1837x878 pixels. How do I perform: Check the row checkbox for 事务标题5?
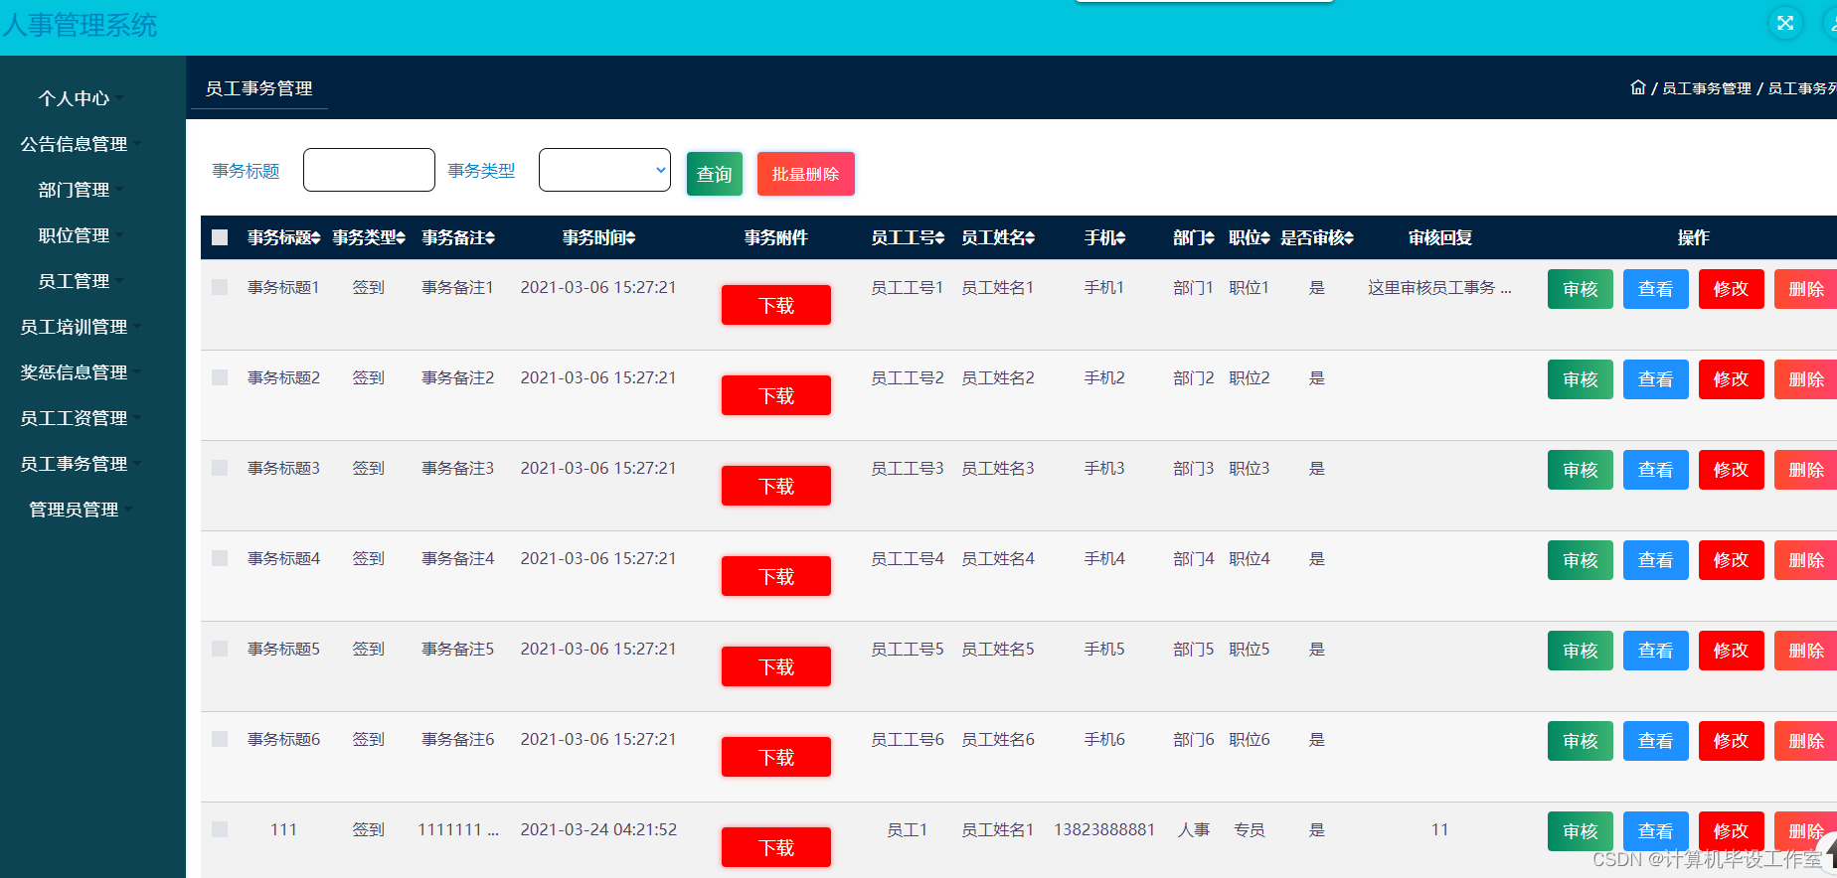(220, 649)
